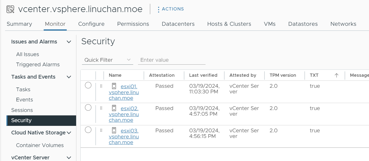Click vCenter Server attester for esxi03

(x=244, y=133)
